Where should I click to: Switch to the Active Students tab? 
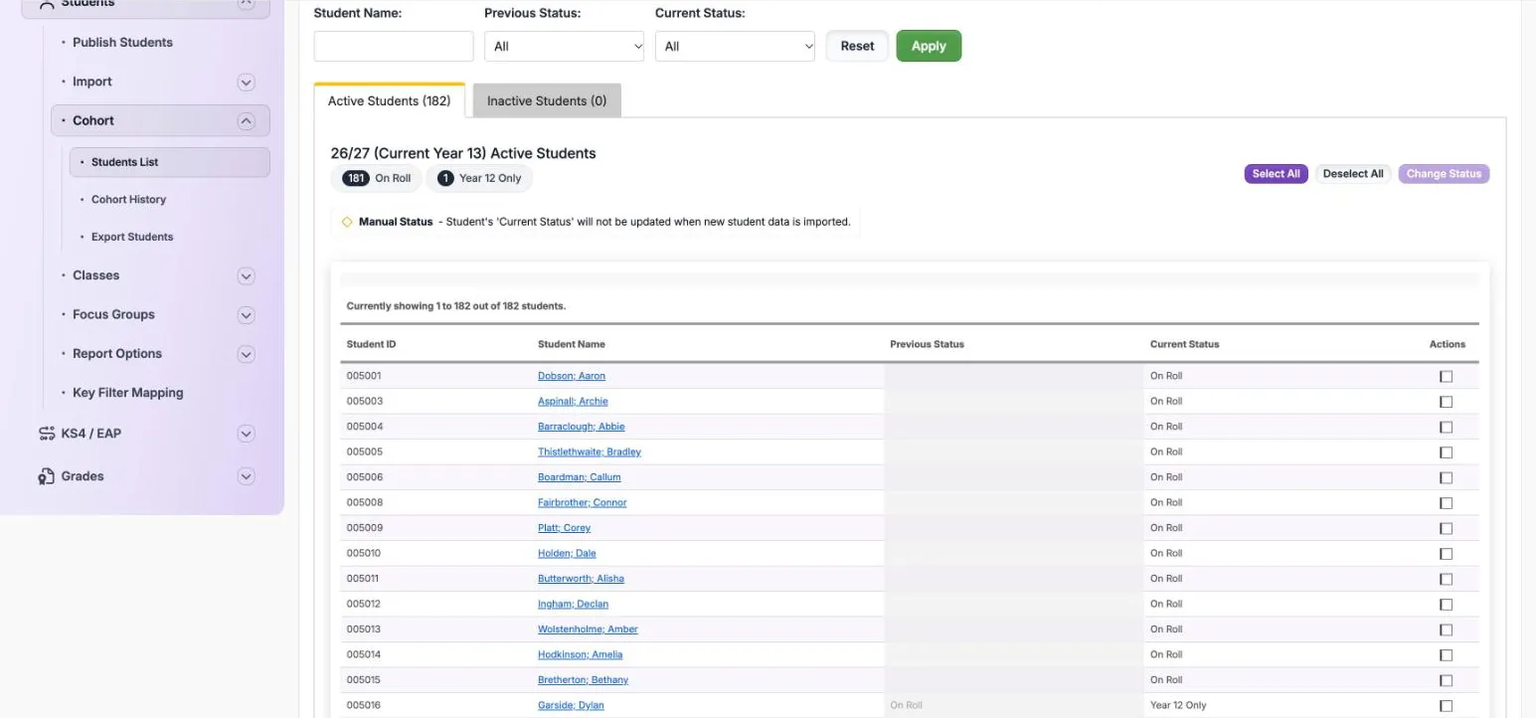click(x=390, y=100)
